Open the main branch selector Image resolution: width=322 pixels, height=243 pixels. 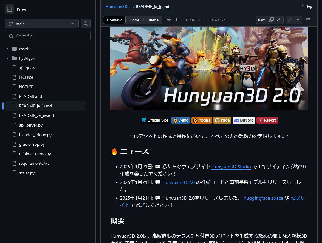tap(41, 24)
